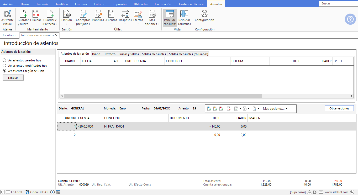The height and width of the screenshot is (195, 358).
Task: Expand the ribbon Más opciones dropdown arrow
Action: [x=159, y=24]
